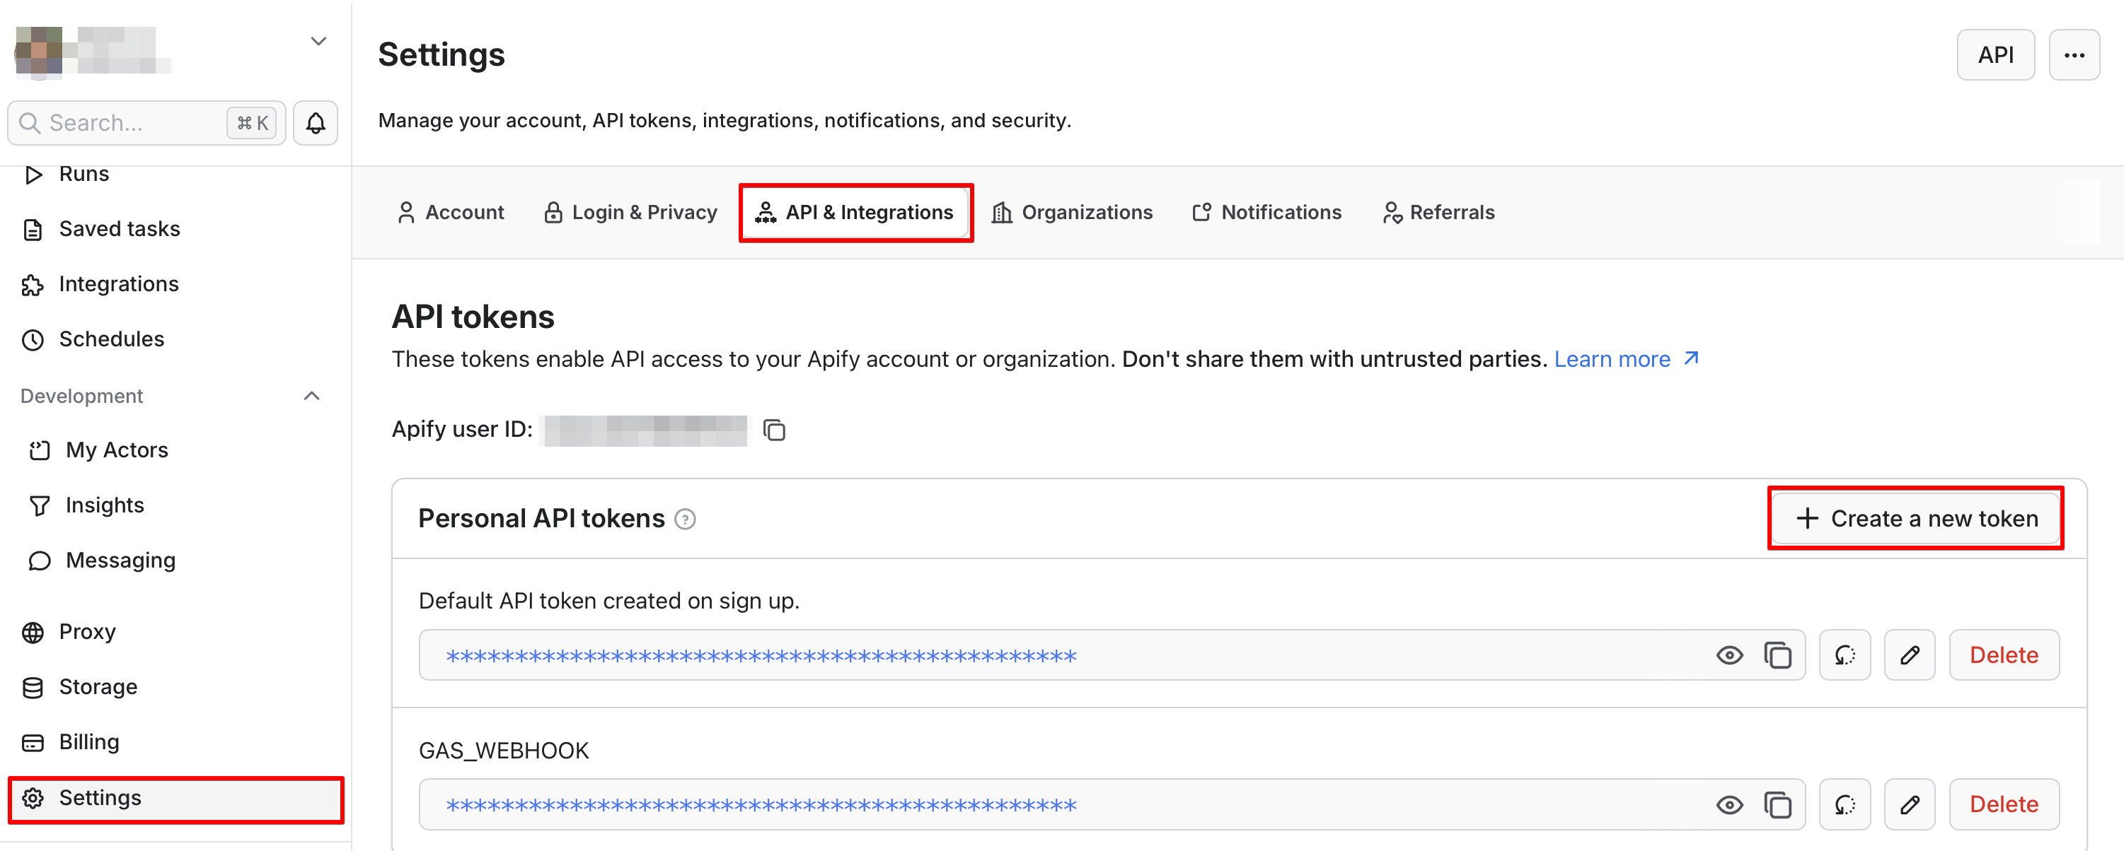Open Saved tasks in the sidebar
The image size is (2124, 851).
(120, 229)
